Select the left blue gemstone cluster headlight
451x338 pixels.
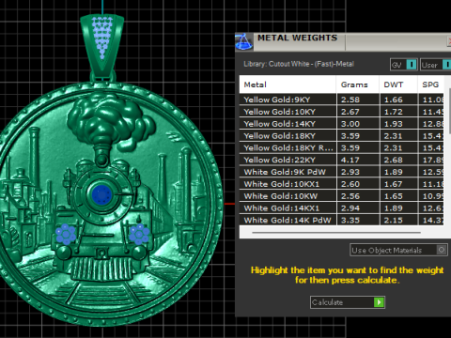coord(66,234)
